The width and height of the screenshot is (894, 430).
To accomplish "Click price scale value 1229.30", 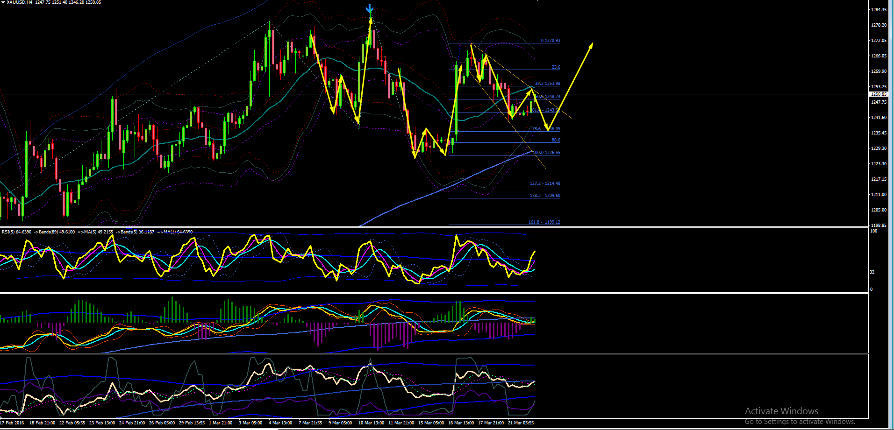I will 879,148.
